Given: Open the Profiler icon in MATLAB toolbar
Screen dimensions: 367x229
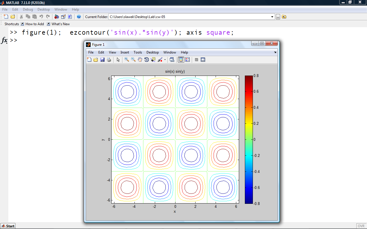Looking at the screenshot, I should (x=70, y=17).
